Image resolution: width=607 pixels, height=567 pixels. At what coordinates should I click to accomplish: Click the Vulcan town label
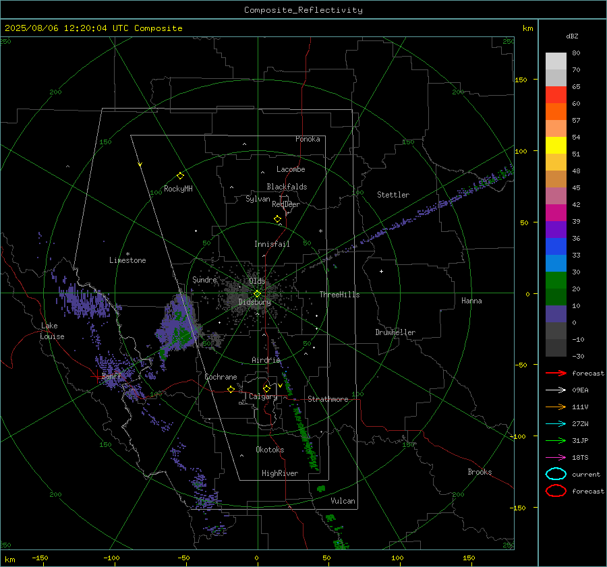click(343, 501)
